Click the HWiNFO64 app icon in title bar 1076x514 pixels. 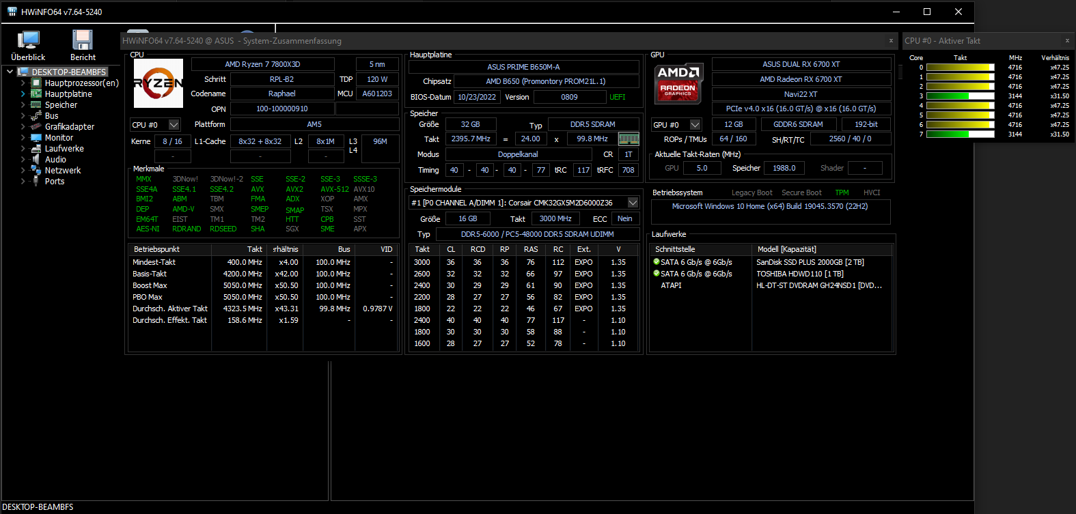tap(12, 12)
